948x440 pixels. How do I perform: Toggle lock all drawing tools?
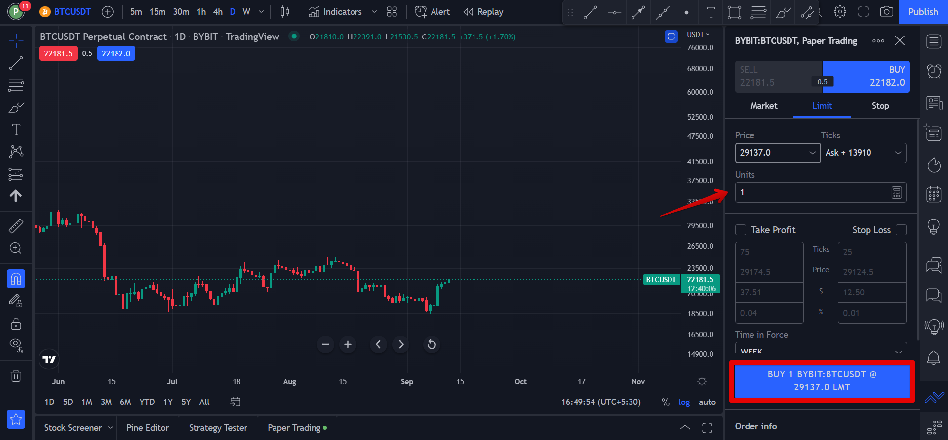[x=16, y=323]
